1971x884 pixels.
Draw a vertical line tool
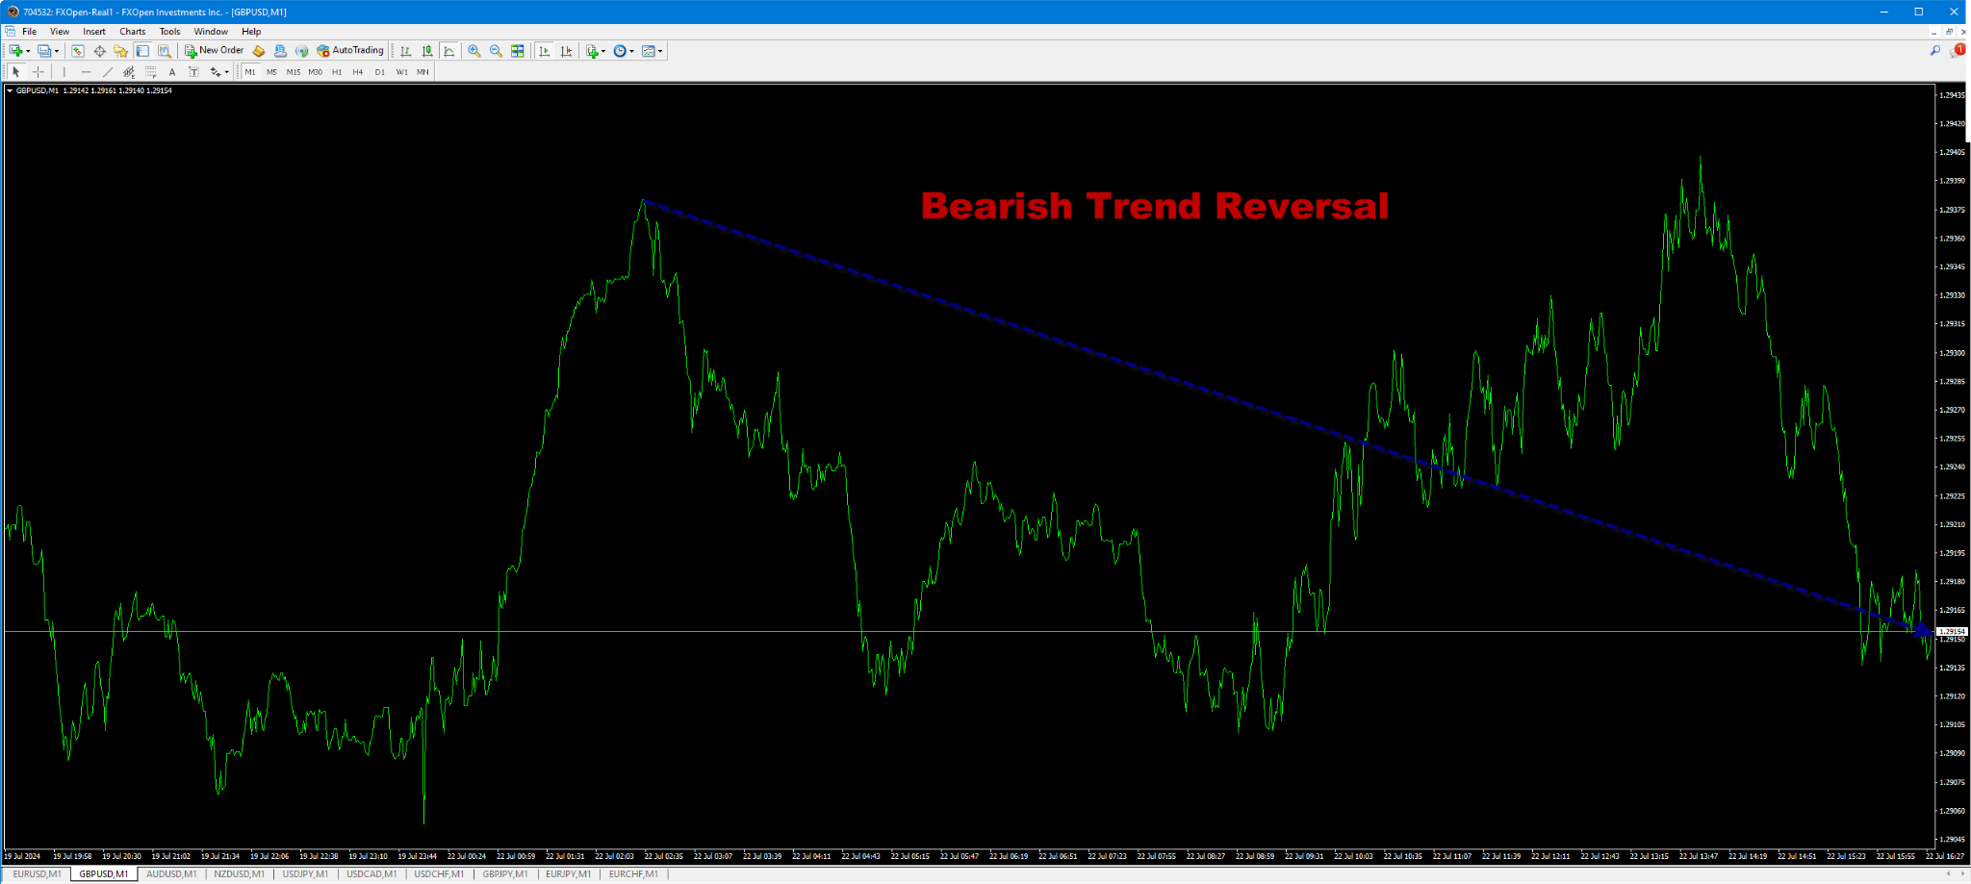64,72
